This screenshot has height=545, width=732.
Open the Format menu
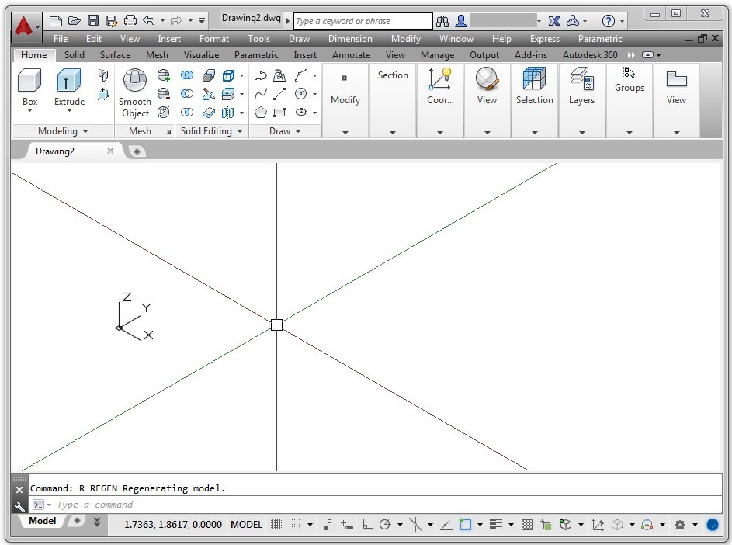pos(214,39)
